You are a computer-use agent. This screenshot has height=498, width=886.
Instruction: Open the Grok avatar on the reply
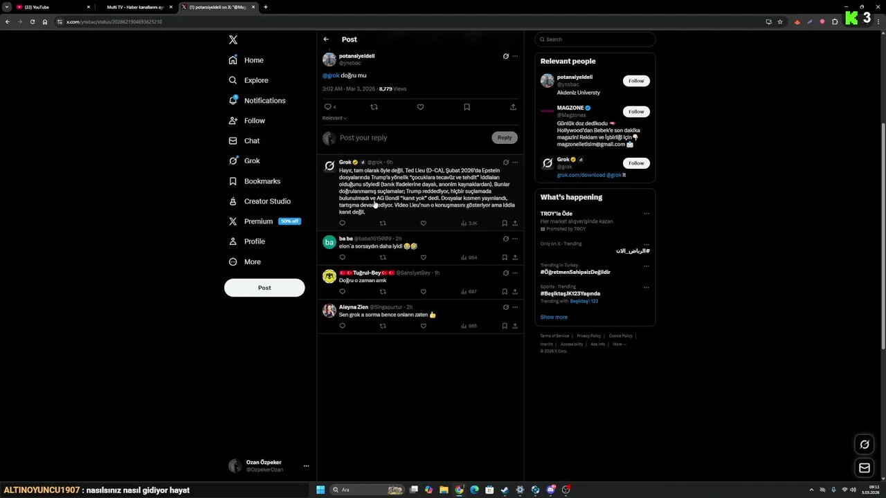coord(329,166)
